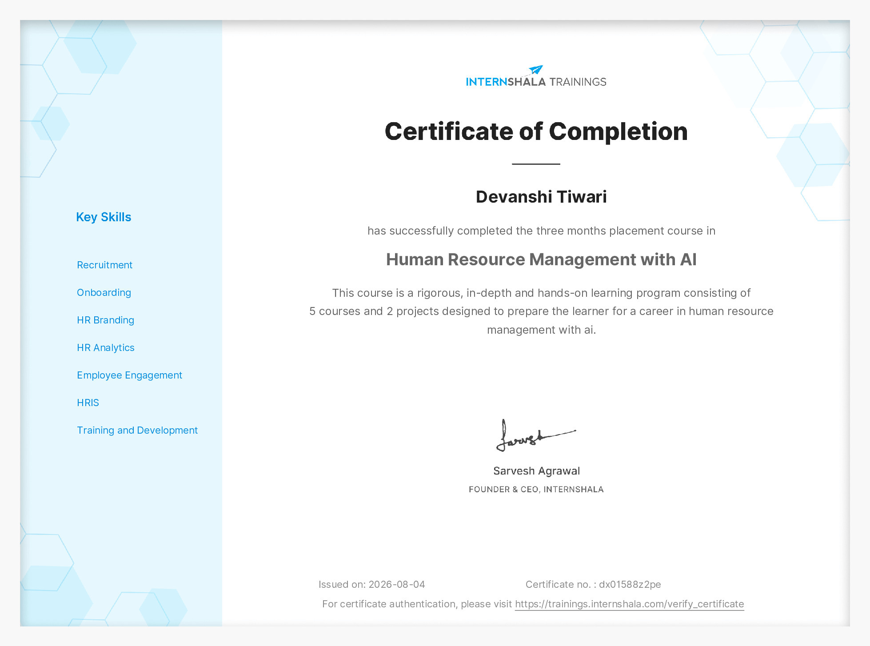Click the 'Key Skills' heading
Image resolution: width=870 pixels, height=646 pixels.
pos(104,217)
